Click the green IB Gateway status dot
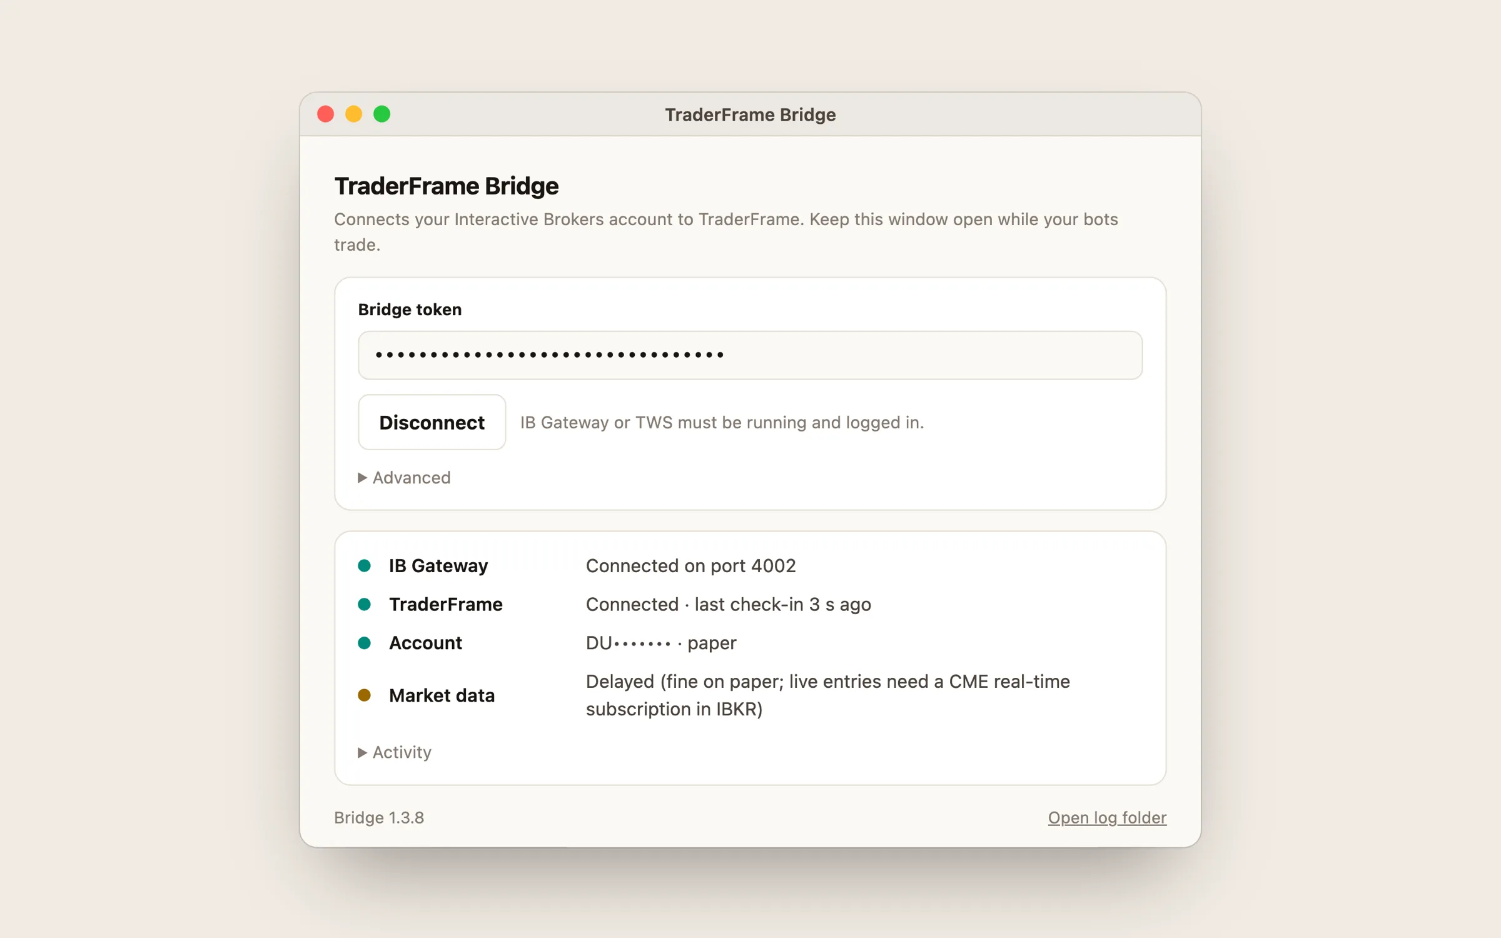 (x=365, y=566)
